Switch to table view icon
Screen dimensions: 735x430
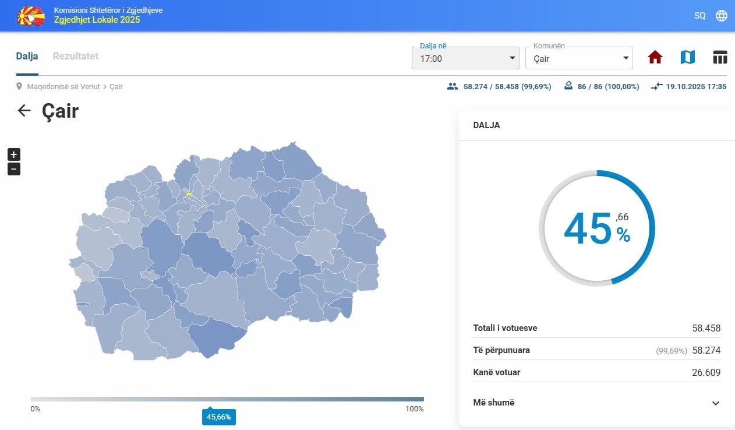[720, 57]
